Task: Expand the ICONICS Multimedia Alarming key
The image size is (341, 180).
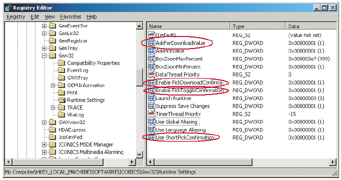Action: point(44,152)
